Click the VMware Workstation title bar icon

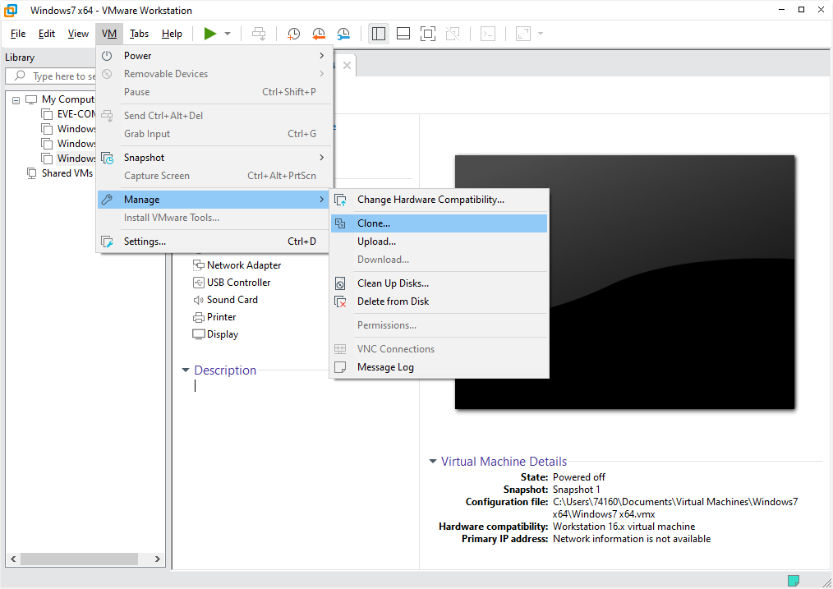tap(11, 10)
